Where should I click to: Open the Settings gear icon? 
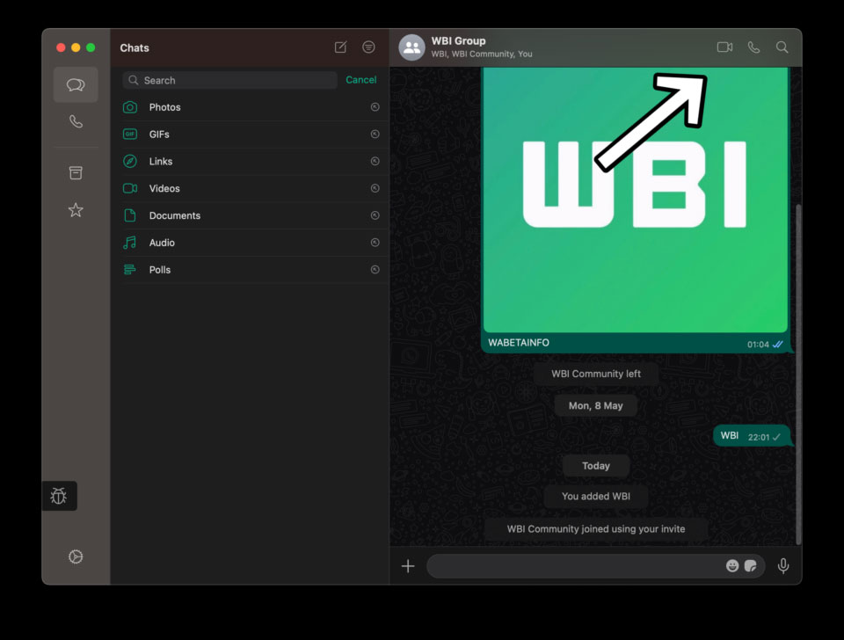(x=76, y=556)
